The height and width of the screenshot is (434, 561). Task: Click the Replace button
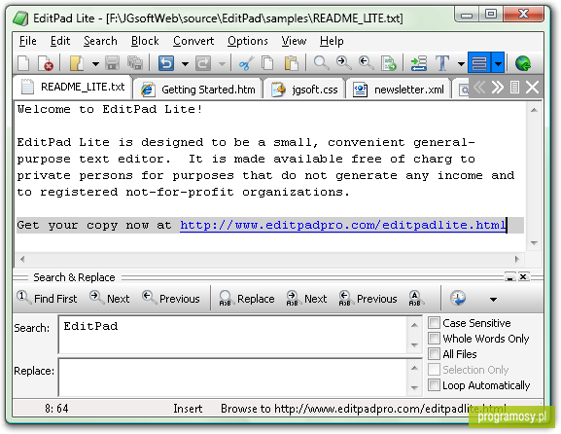247,298
